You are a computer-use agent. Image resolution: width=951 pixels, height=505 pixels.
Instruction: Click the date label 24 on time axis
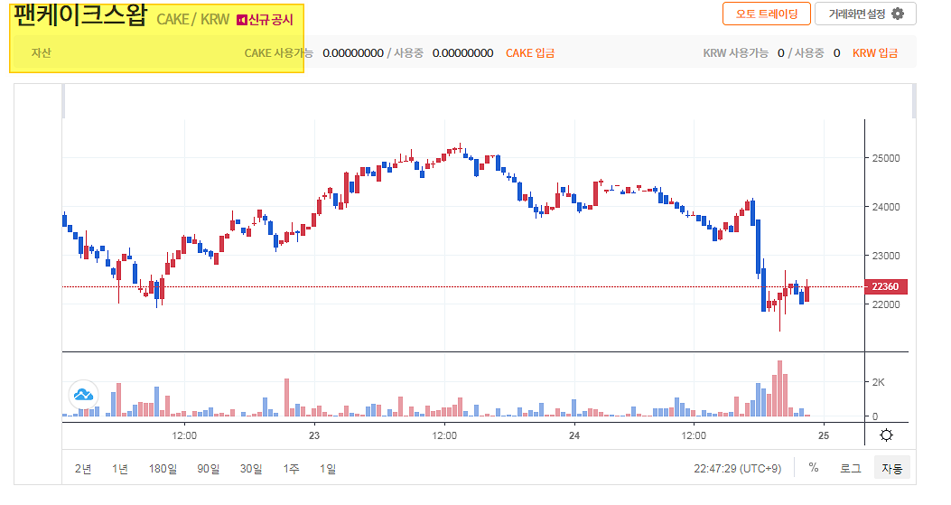574,435
